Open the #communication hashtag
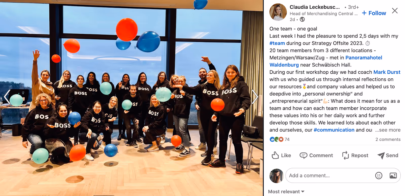The image size is (405, 196). (x=334, y=130)
